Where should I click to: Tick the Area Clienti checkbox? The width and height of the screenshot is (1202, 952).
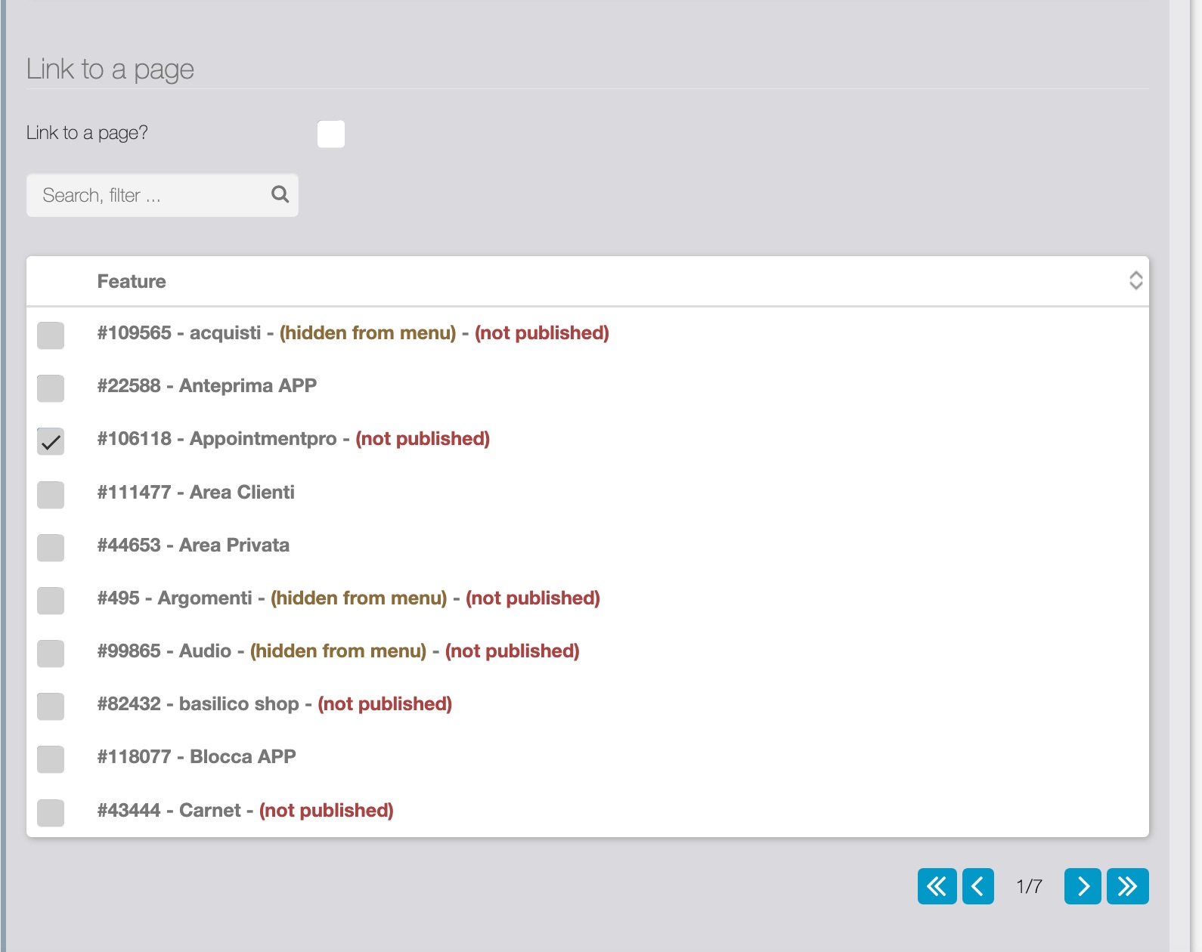pyautogui.click(x=51, y=495)
